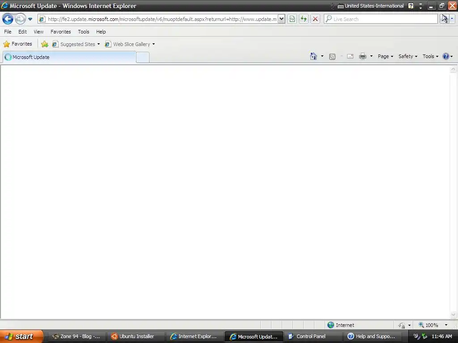Click the address bar URL field
This screenshot has width=458, height=343.
162,19
